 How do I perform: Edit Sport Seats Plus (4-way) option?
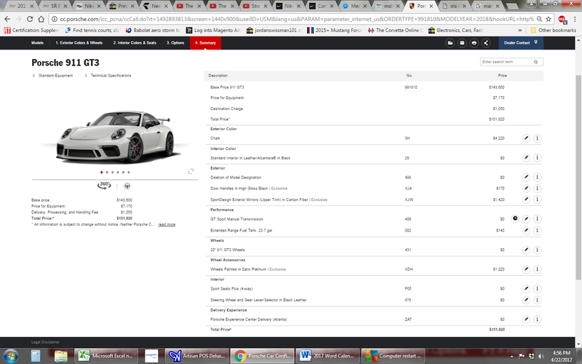(x=526, y=288)
